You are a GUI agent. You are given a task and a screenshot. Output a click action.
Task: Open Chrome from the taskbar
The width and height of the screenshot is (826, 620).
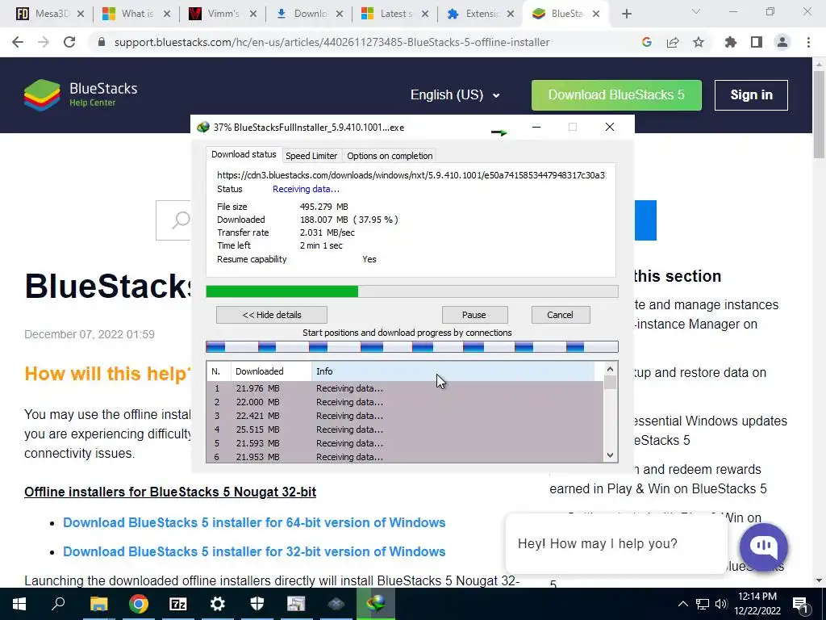coord(139,604)
